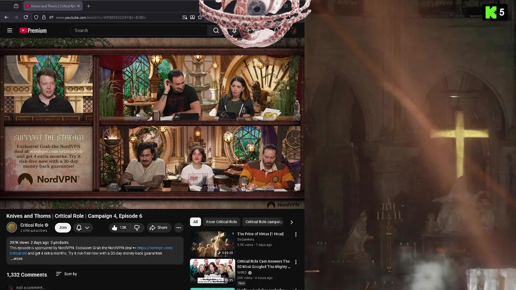This screenshot has height=290, width=516.
Task: Share the video
Action: pos(158,228)
